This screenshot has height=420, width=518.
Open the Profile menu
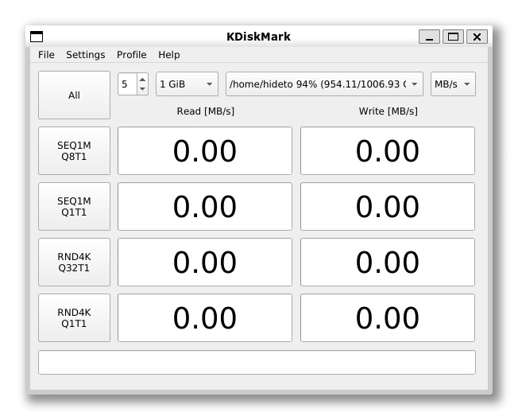tap(131, 55)
